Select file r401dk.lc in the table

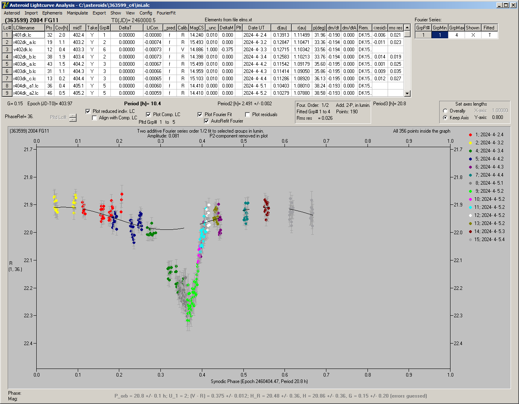28,35
